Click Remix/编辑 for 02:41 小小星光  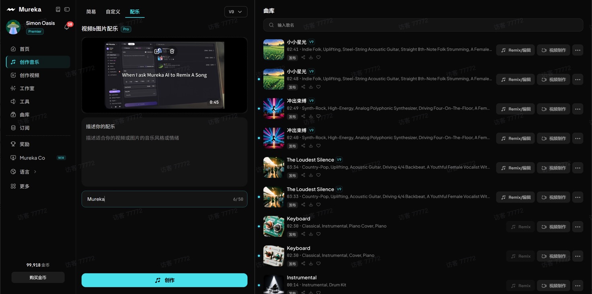point(515,50)
